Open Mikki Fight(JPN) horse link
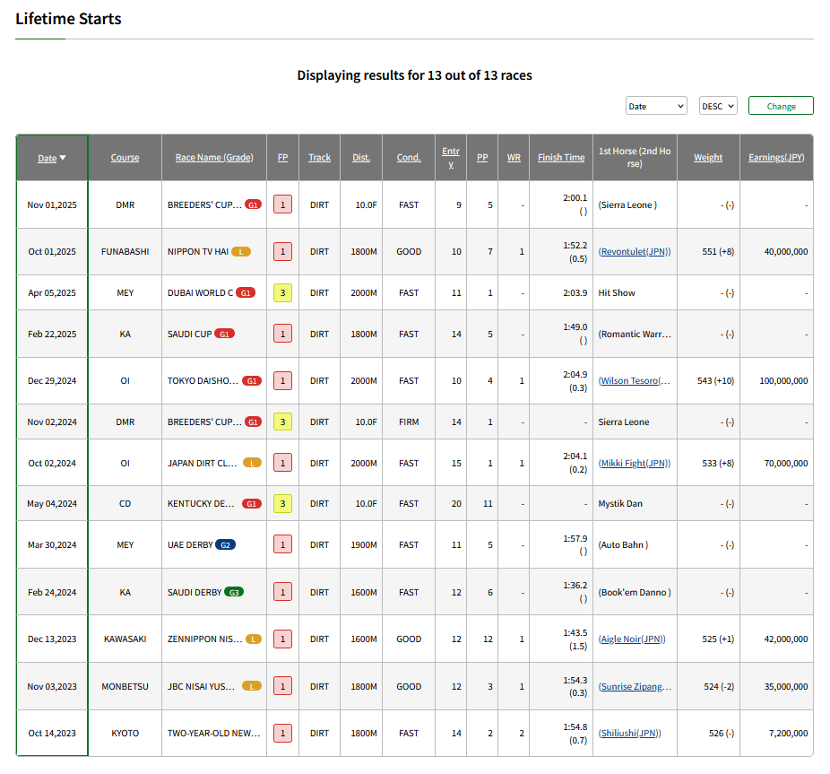The image size is (830, 774). [634, 463]
